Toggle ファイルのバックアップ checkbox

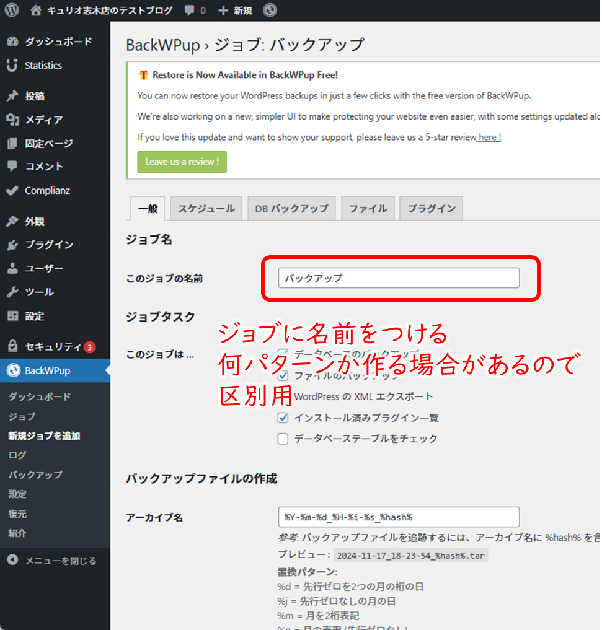pos(283,375)
